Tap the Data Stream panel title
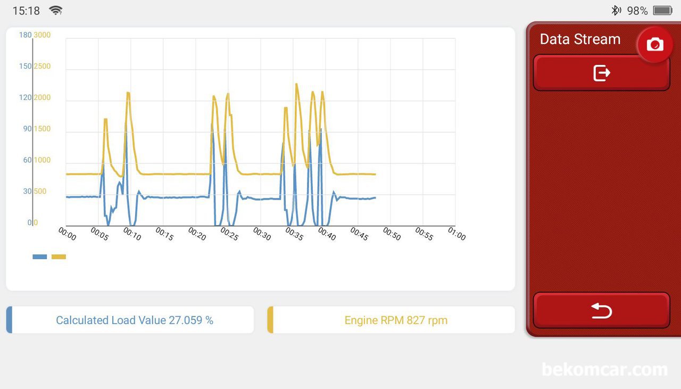Screen dimensions: 681x389 [580, 39]
